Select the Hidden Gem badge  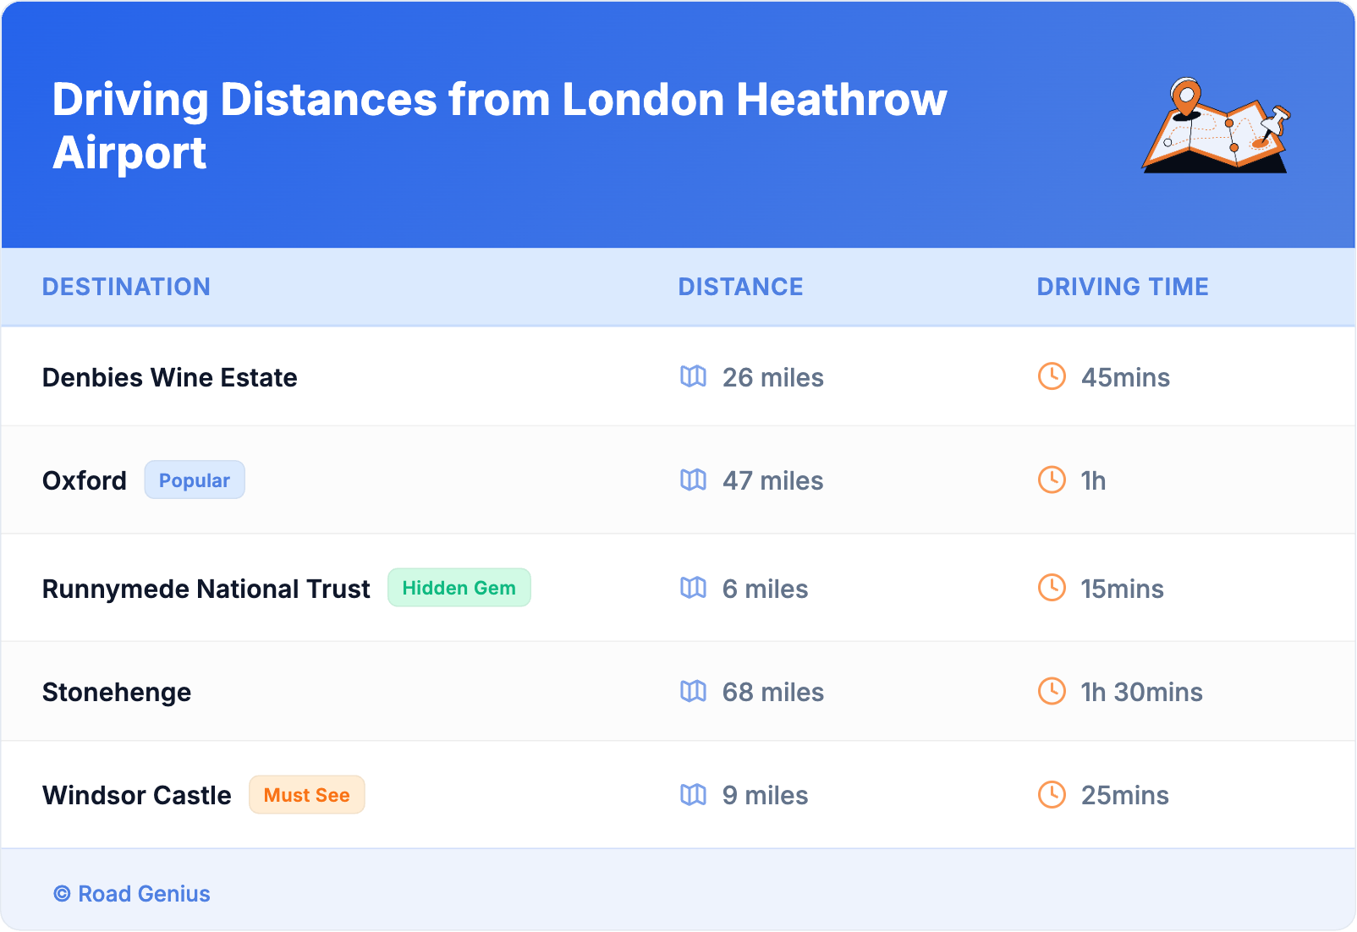459,588
